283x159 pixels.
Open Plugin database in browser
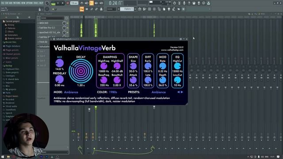point(13,46)
